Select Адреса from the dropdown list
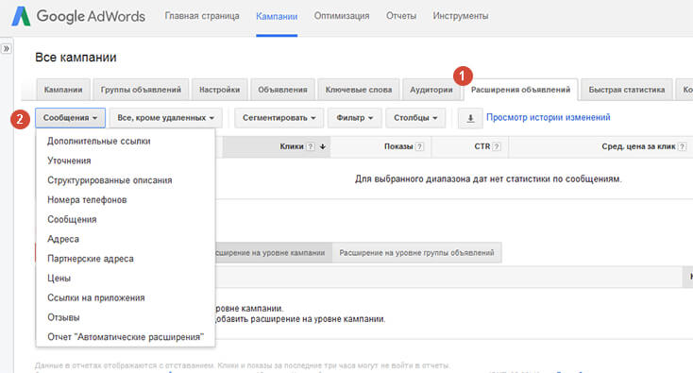 [x=126, y=239]
